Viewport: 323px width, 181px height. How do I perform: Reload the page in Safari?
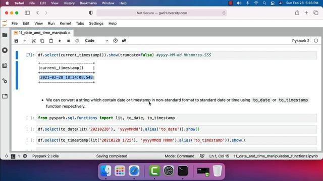click(x=224, y=13)
